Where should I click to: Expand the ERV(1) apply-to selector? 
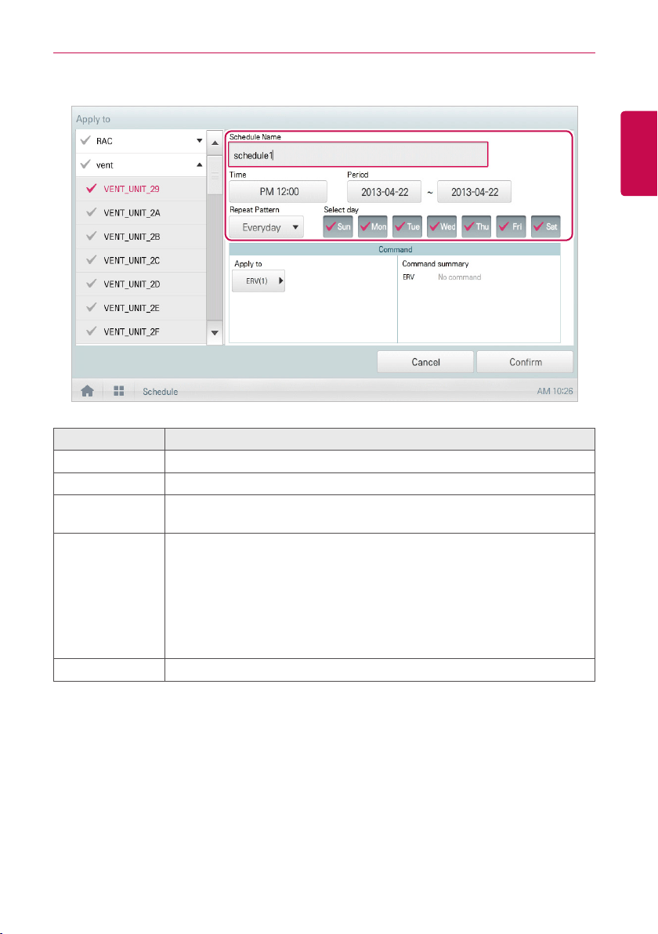coord(258,281)
